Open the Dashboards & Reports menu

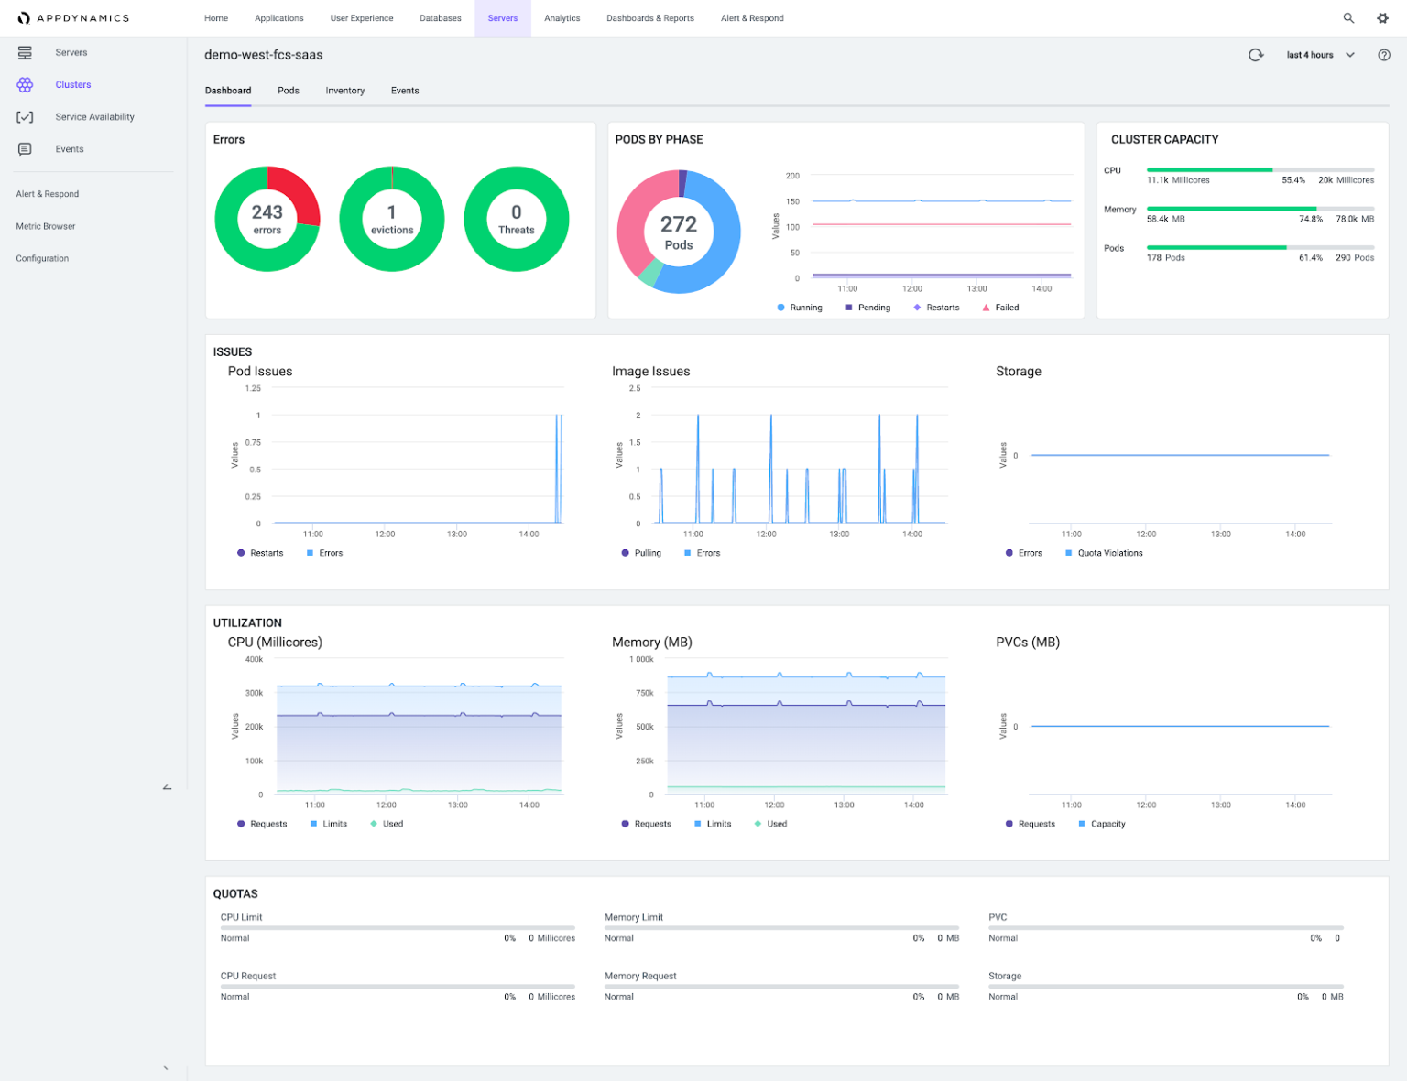pyautogui.click(x=650, y=17)
